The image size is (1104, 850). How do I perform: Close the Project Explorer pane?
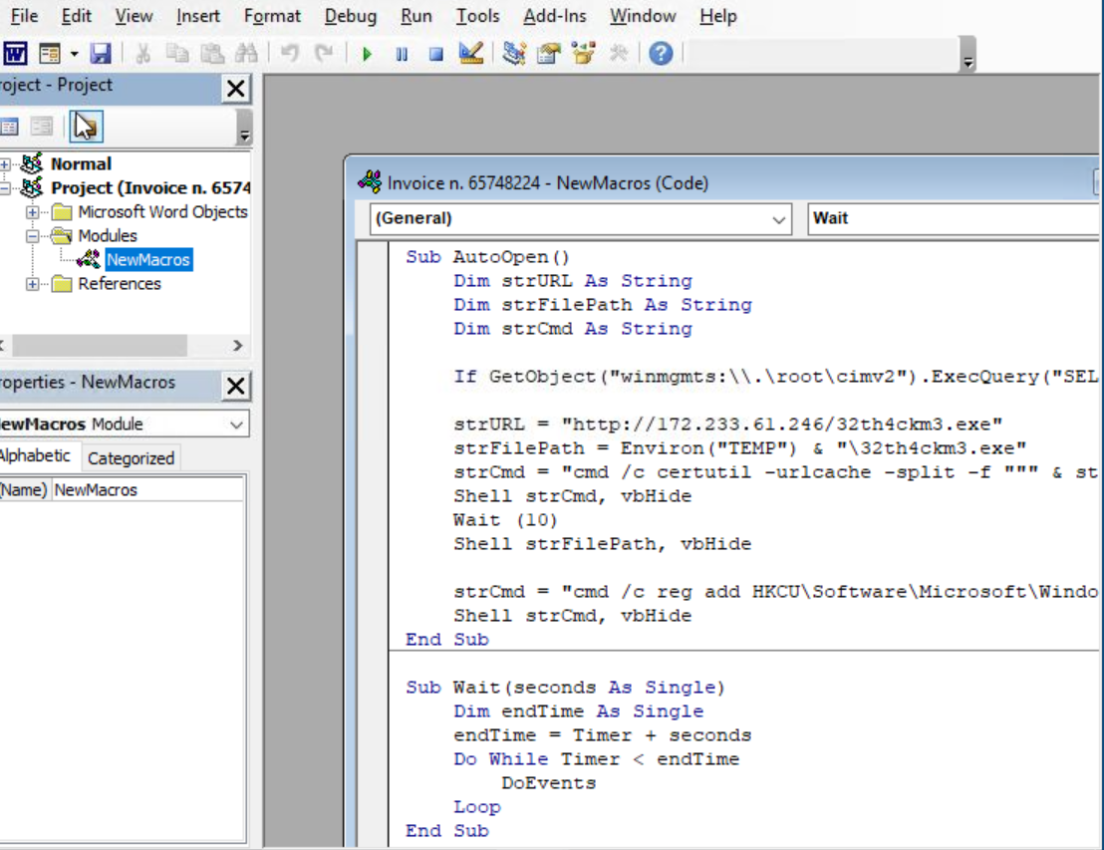point(236,88)
